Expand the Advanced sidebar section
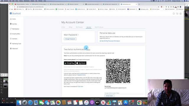Image resolution: width=189 pixels, height=106 pixels. pyautogui.click(x=14, y=49)
